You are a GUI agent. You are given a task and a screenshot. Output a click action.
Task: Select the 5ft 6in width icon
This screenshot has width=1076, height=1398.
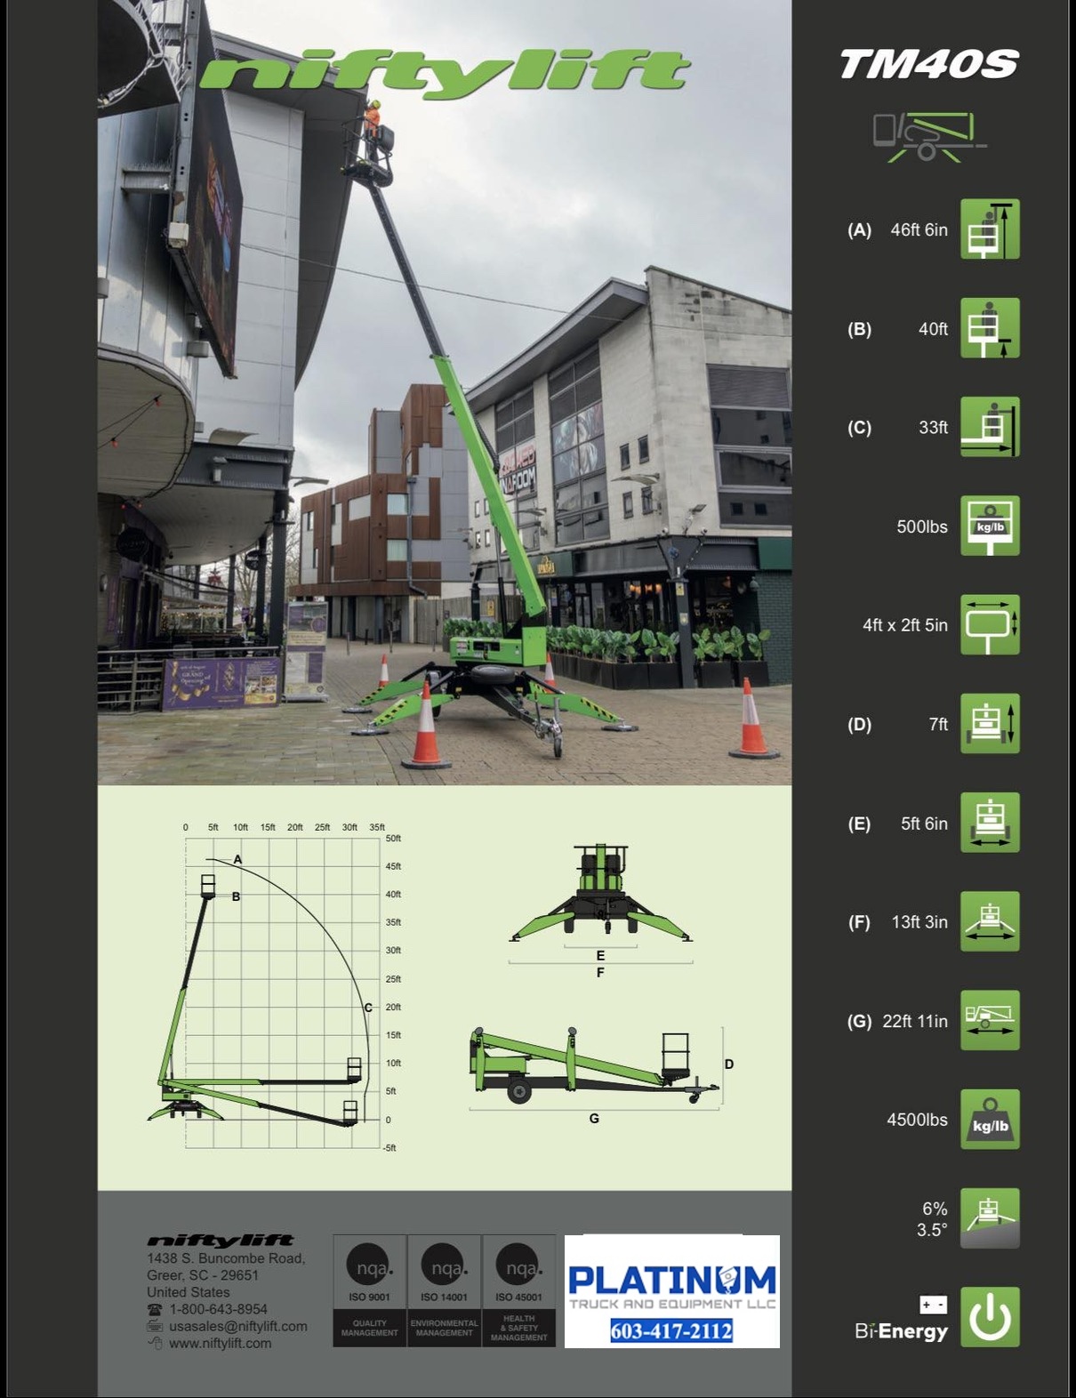click(990, 824)
